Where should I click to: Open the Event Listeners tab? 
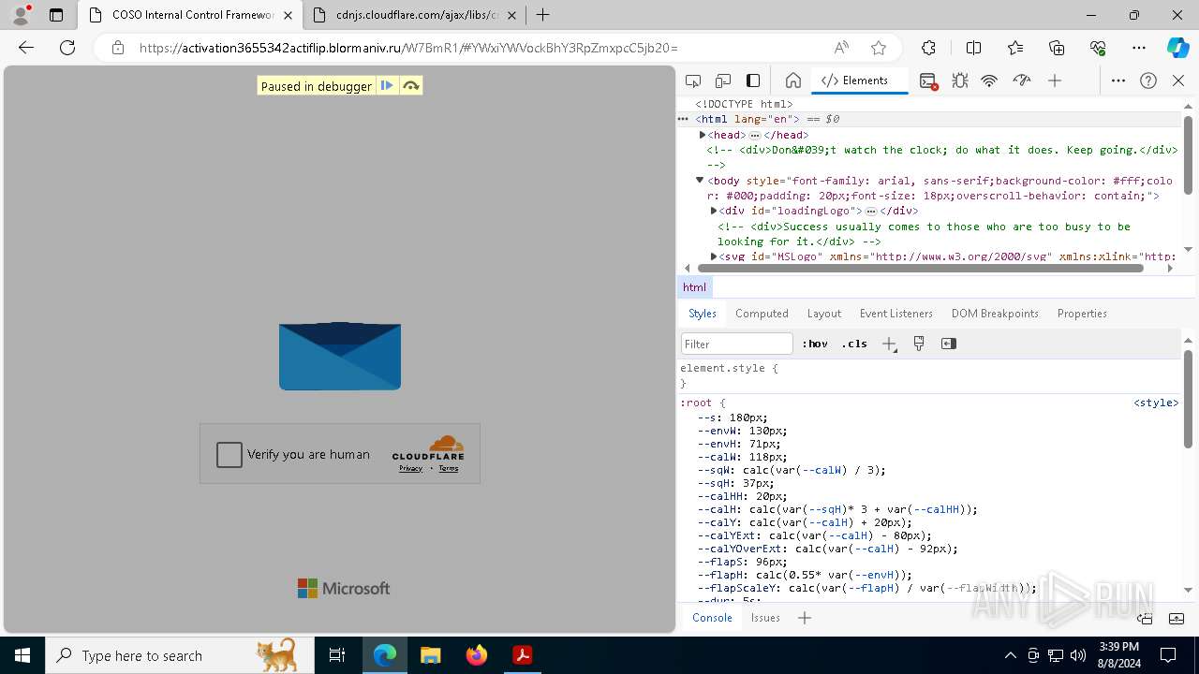coord(896,314)
